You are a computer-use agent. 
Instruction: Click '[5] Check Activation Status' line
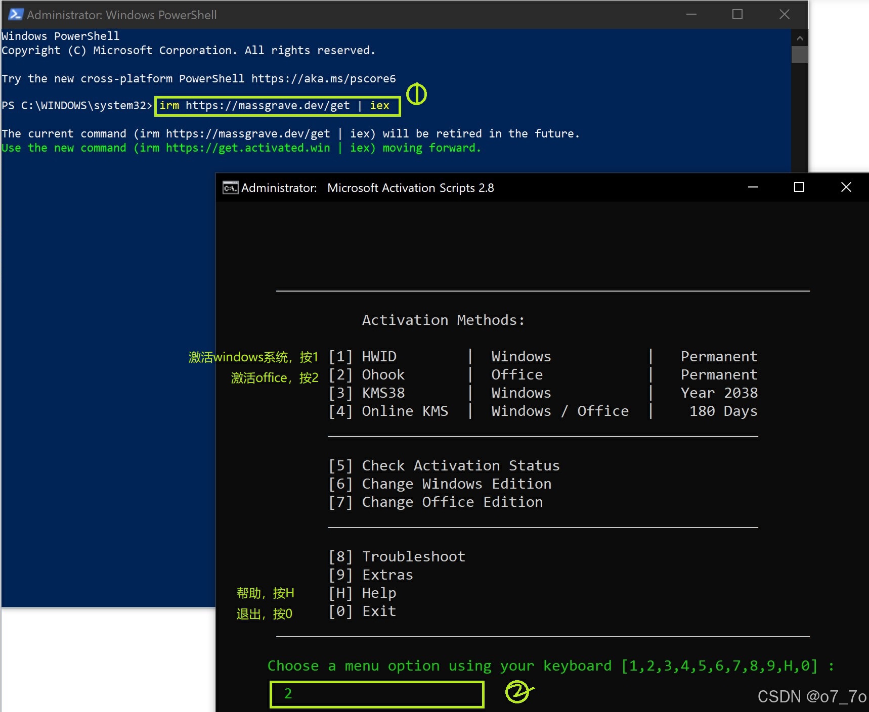tap(444, 465)
